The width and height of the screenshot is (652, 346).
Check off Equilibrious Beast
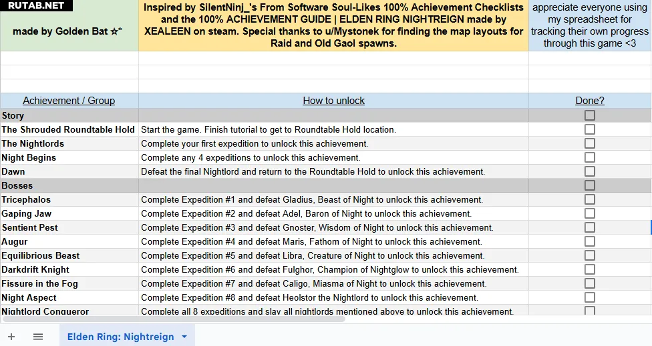coord(590,255)
